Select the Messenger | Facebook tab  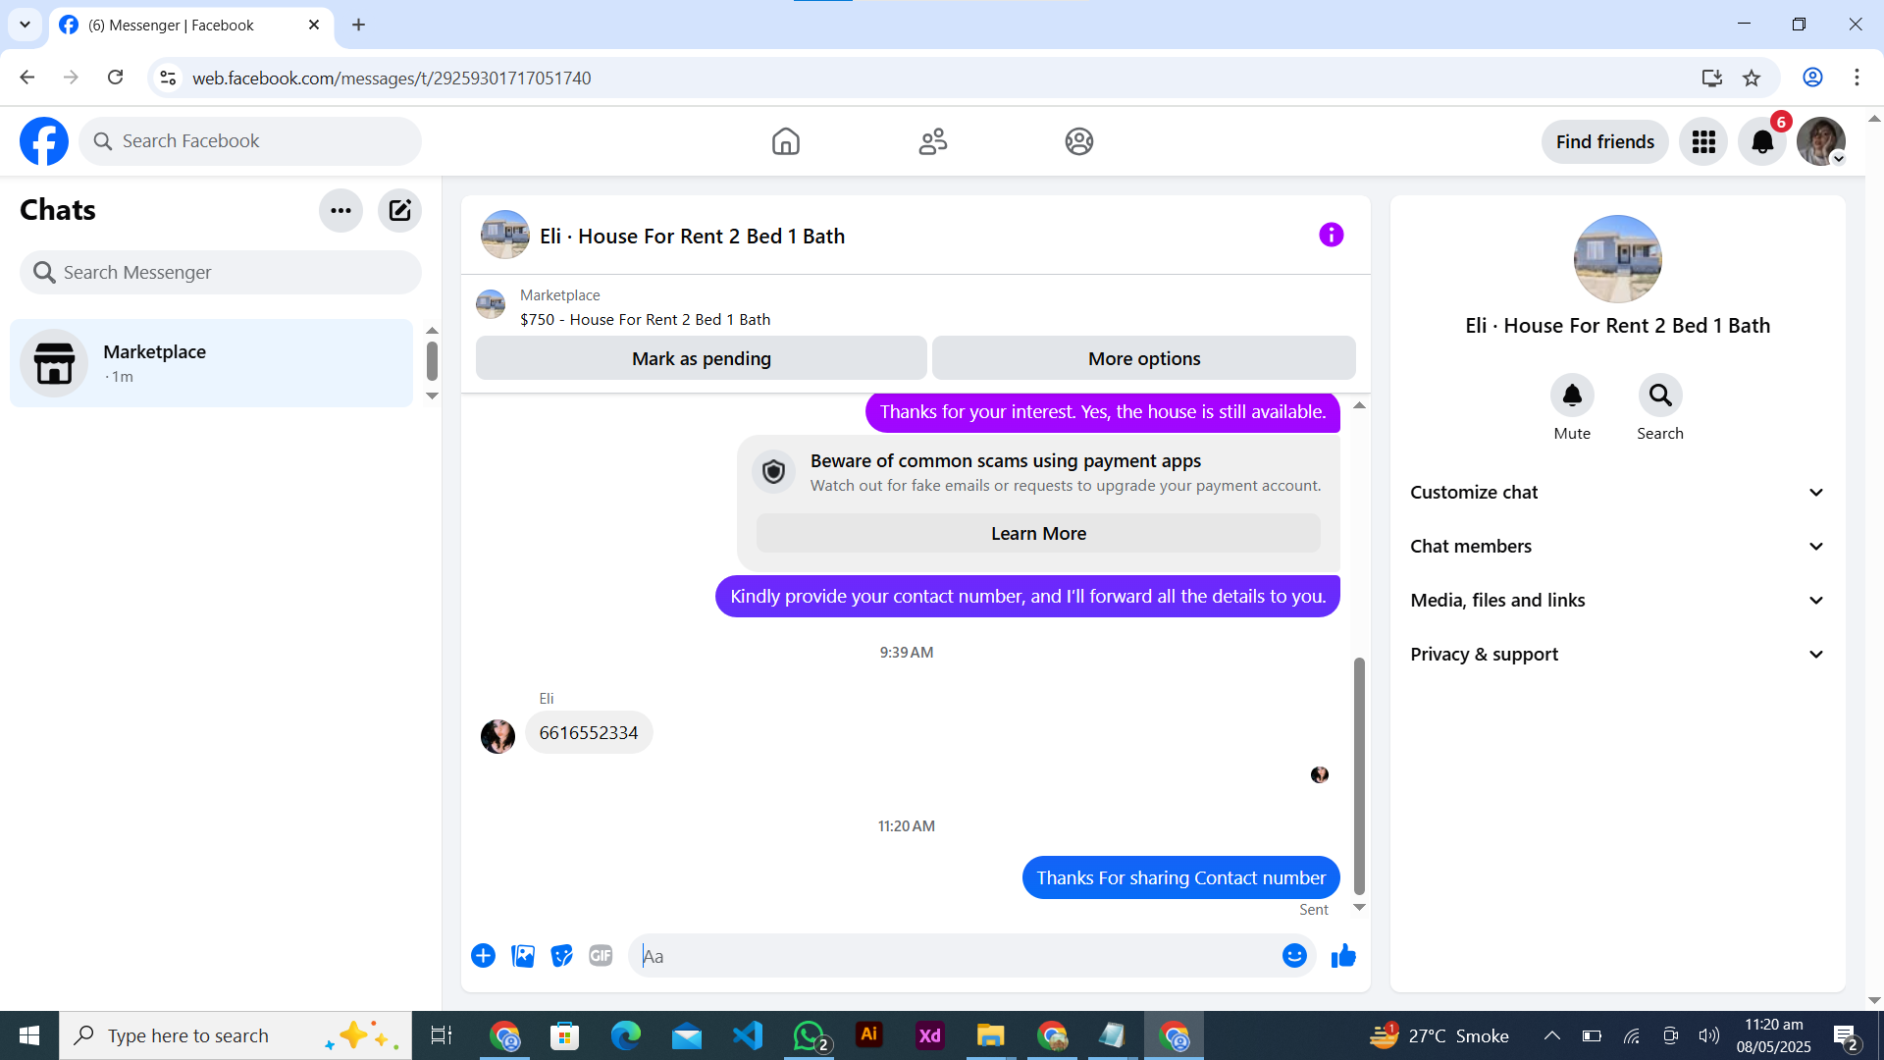point(191,26)
